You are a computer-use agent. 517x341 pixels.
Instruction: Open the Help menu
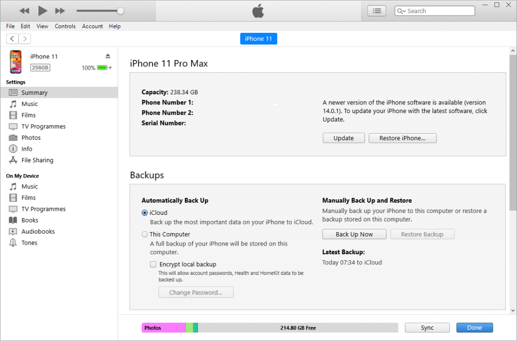115,26
